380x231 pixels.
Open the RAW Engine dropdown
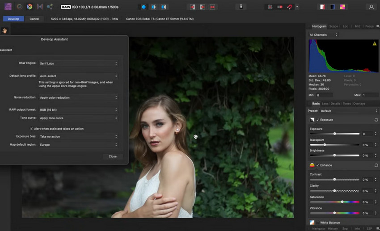point(78,63)
